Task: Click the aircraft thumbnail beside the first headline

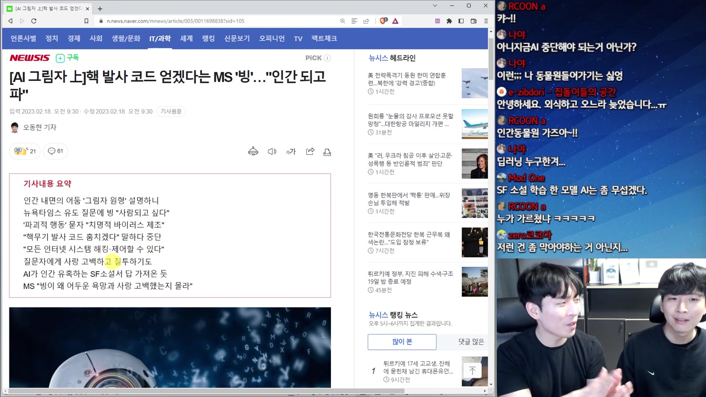Action: pos(475,83)
